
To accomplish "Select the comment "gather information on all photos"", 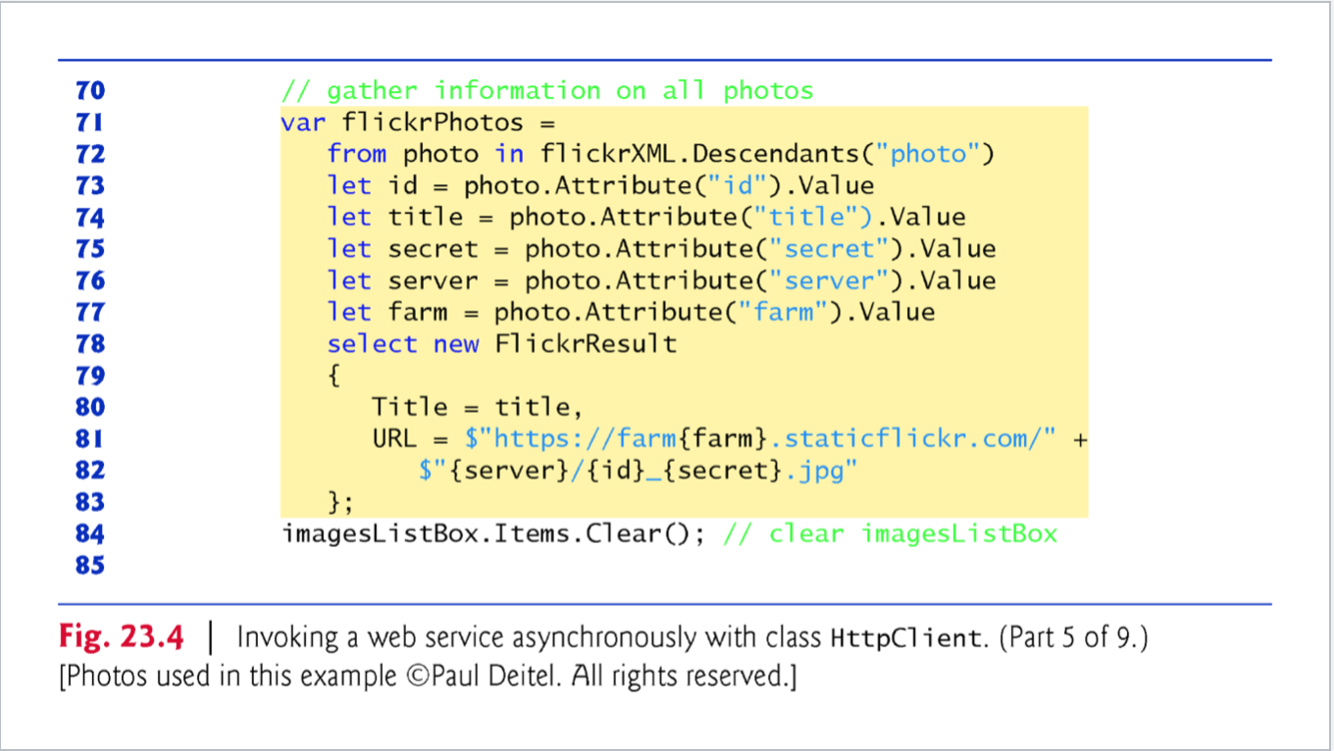I will coord(546,90).
